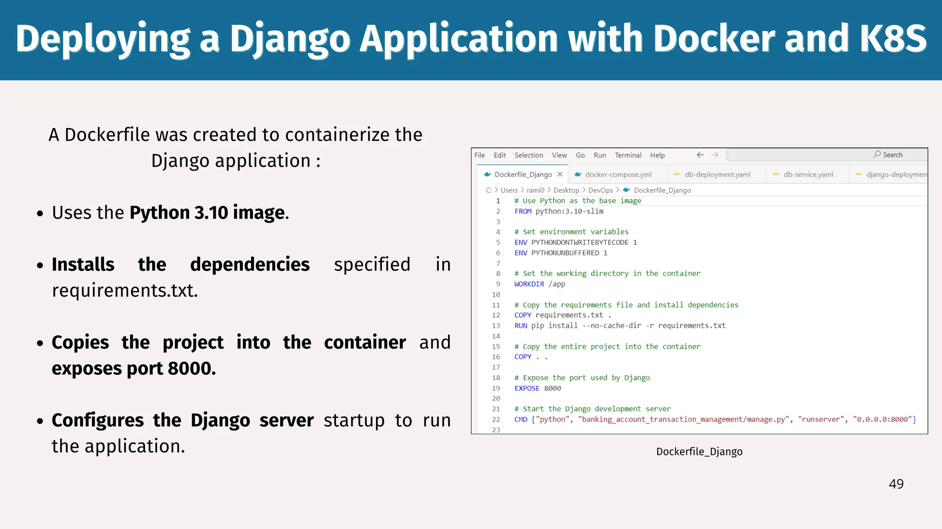Image resolution: width=942 pixels, height=529 pixels.
Task: Click the whale icon on docker-compose.yml tab
Action: pos(578,174)
